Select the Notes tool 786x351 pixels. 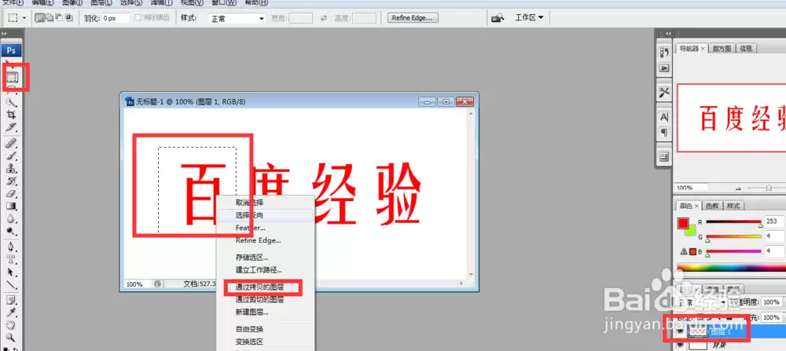pyautogui.click(x=12, y=301)
